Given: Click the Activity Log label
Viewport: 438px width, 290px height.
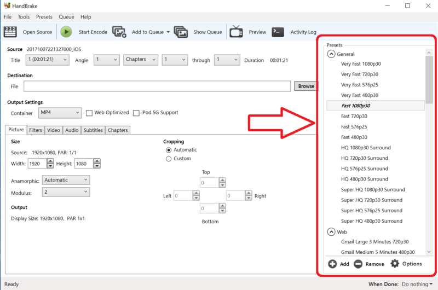Looking at the screenshot, I should [x=303, y=32].
